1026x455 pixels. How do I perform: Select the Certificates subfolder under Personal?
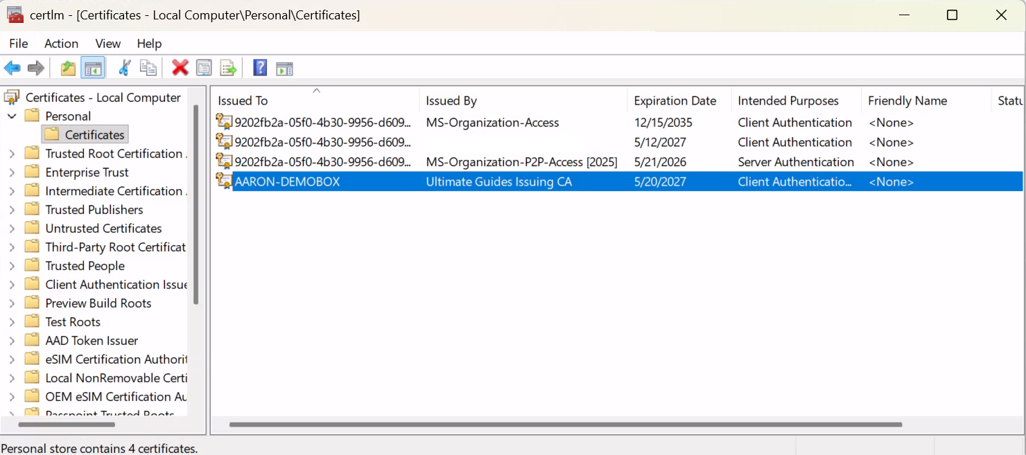click(x=85, y=134)
